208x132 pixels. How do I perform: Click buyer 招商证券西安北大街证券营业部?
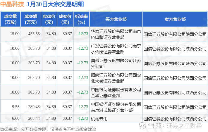[116, 78]
